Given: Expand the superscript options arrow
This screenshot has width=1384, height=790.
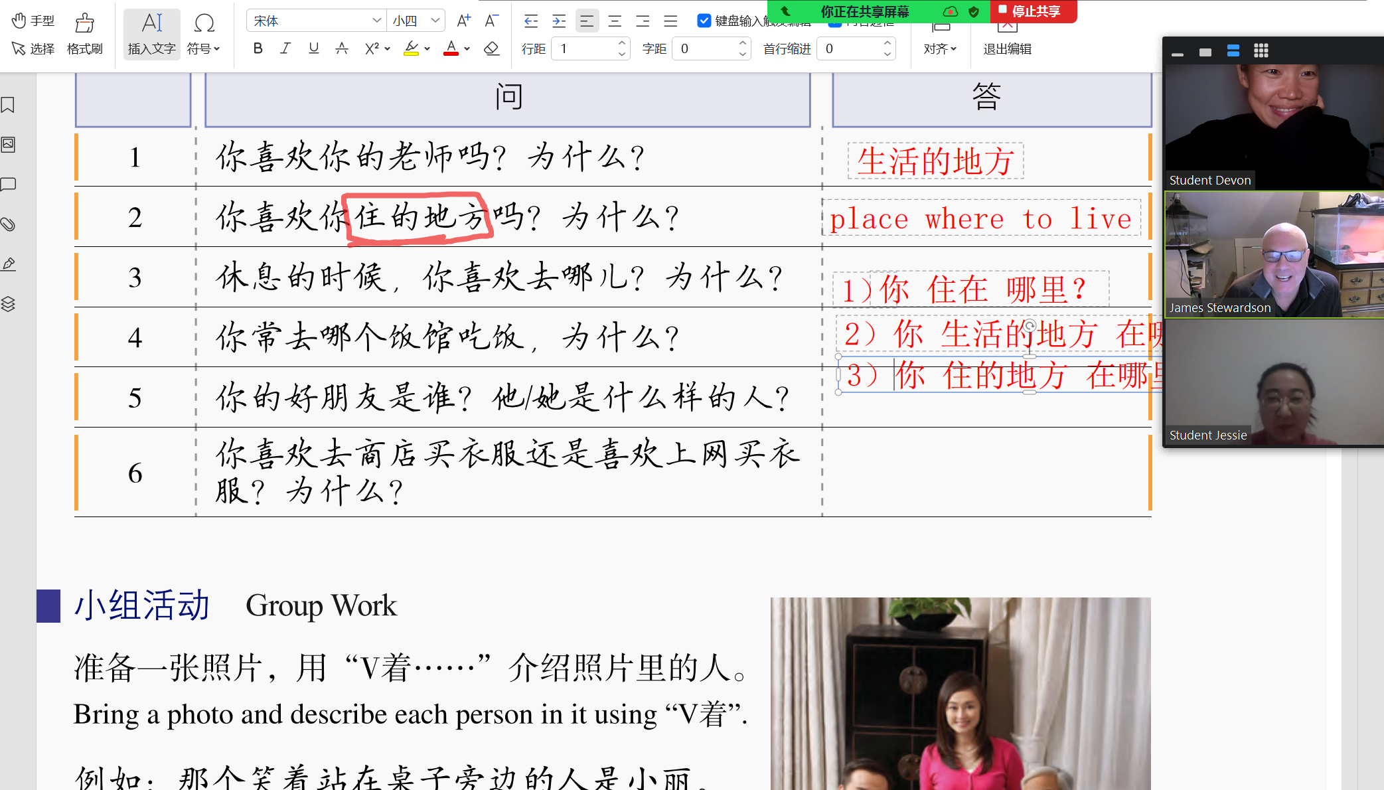Looking at the screenshot, I should [x=388, y=48].
